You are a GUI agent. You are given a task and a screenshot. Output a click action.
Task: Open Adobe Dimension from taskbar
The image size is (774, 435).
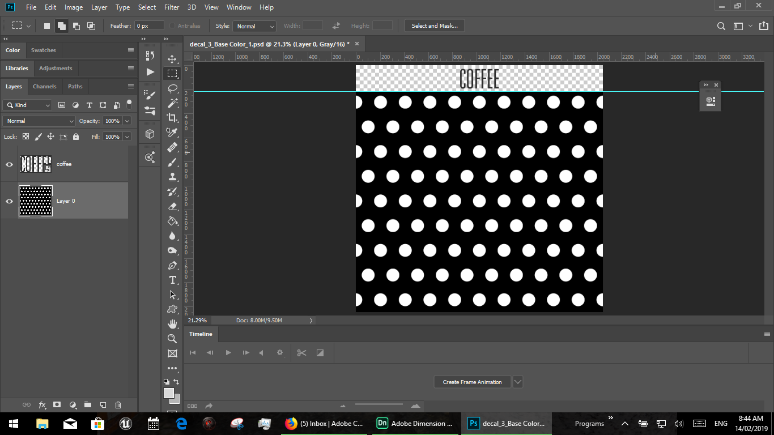click(415, 423)
